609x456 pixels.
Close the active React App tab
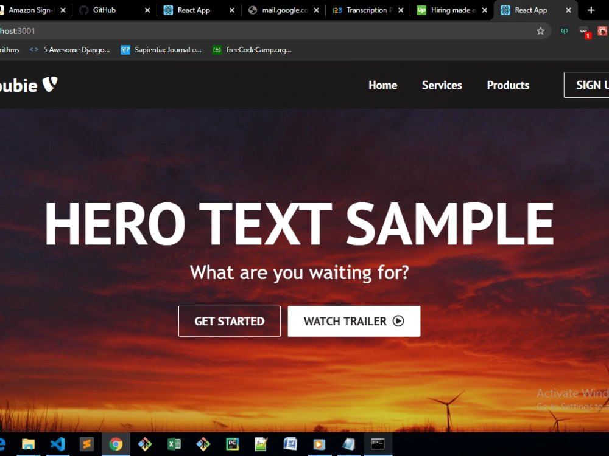click(x=569, y=10)
